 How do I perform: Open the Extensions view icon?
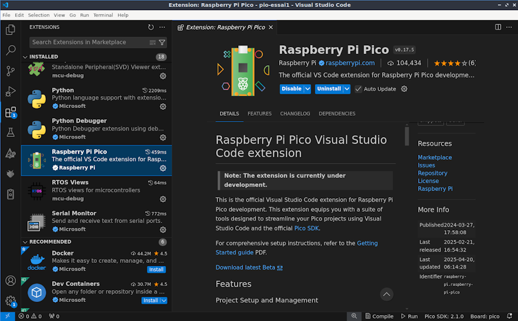[x=11, y=112]
